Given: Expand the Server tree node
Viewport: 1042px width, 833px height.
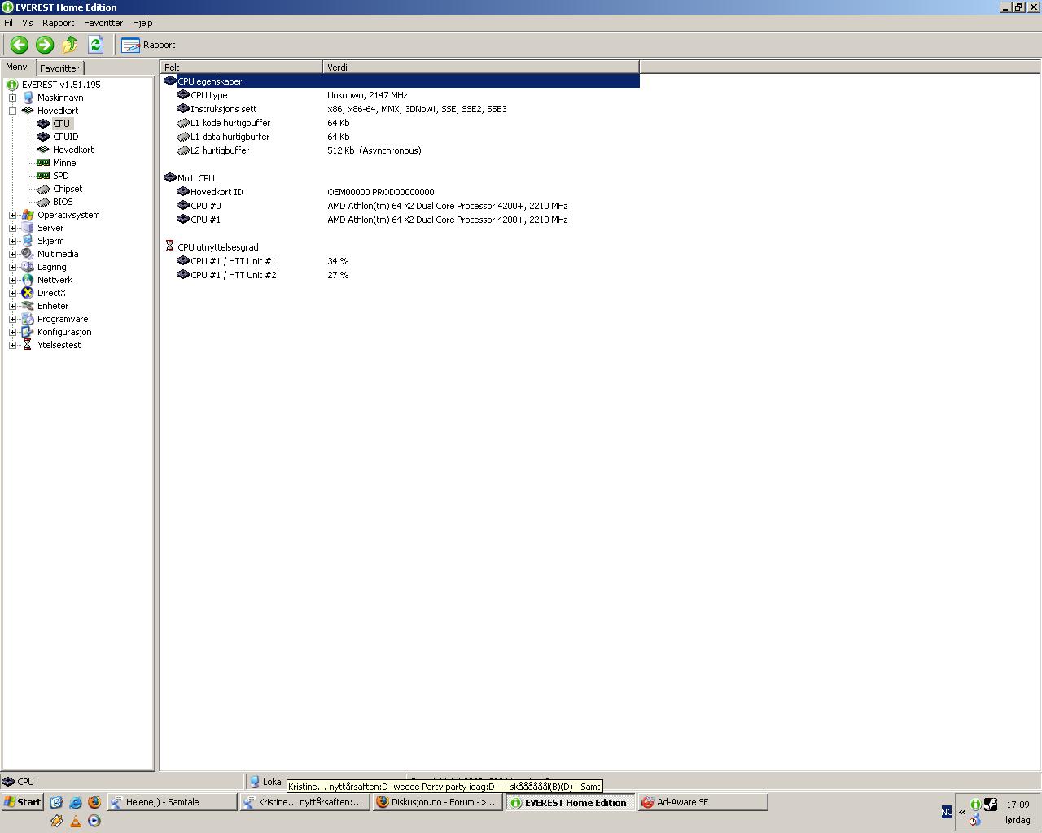Looking at the screenshot, I should point(12,228).
